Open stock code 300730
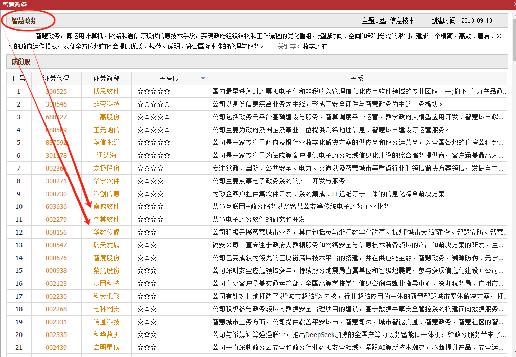The height and width of the screenshot is (357, 516). [x=56, y=194]
